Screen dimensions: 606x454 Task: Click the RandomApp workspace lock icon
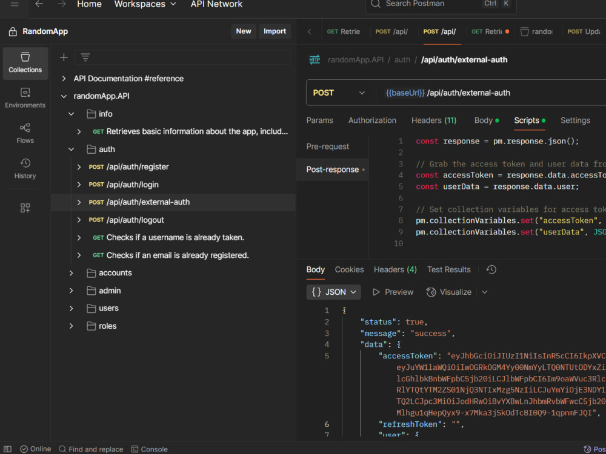13,31
